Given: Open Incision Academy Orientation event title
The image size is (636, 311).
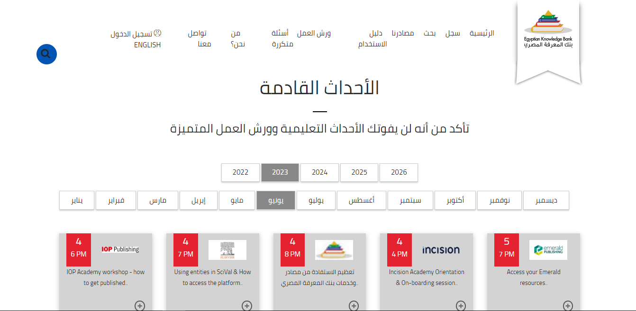Looking at the screenshot, I should (427, 277).
